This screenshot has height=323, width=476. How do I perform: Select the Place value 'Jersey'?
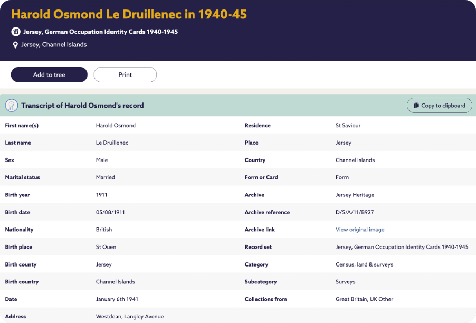click(344, 142)
